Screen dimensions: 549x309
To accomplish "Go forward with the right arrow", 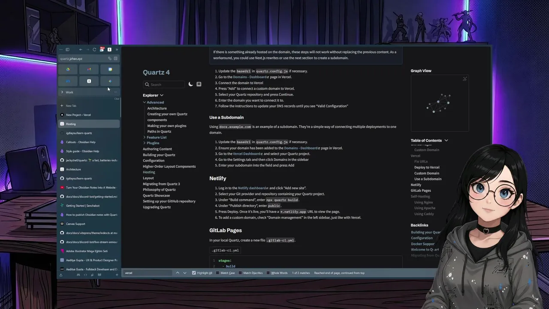I will click(87, 49).
